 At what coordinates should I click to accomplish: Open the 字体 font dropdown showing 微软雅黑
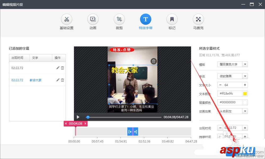232,76
